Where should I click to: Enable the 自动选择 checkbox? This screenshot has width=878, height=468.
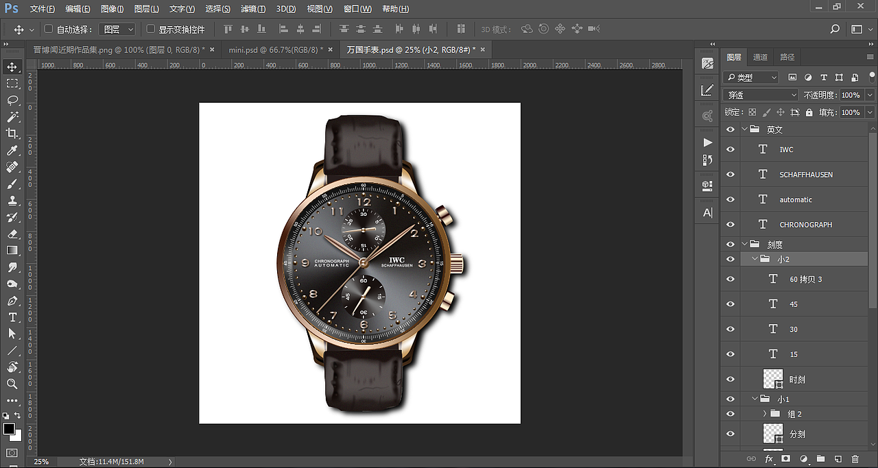(49, 29)
